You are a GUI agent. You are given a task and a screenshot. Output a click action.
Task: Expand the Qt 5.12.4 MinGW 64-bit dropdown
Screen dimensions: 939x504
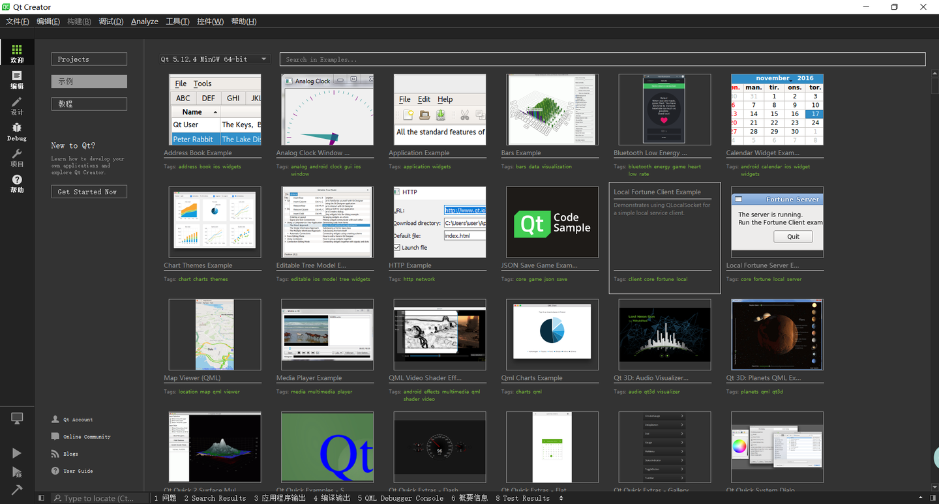pyautogui.click(x=214, y=59)
